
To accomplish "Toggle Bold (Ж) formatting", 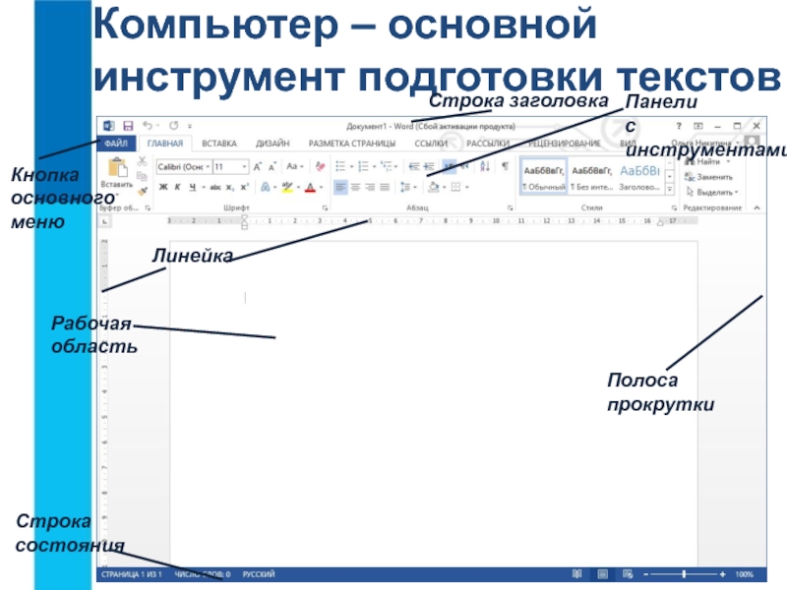I will 163,187.
